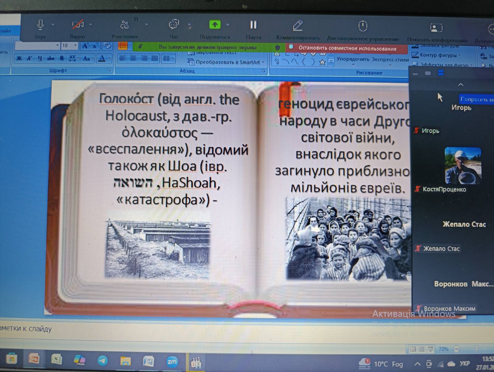Toggle text shadow S button
This screenshot has width=494, height=372.
click(x=62, y=58)
